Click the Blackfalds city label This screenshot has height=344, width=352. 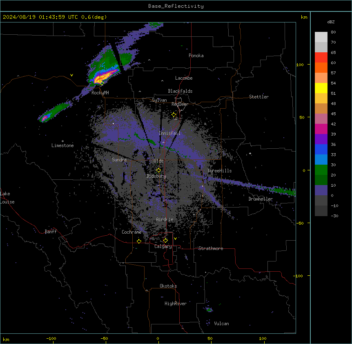[180, 91]
